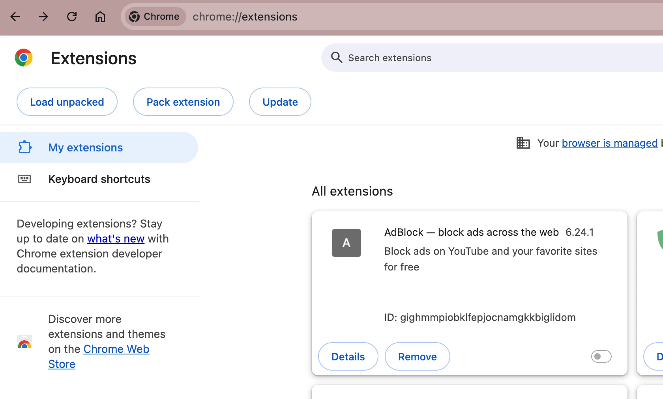Click the Chrome Web Store icon
The width and height of the screenshot is (663, 399).
tap(24, 341)
